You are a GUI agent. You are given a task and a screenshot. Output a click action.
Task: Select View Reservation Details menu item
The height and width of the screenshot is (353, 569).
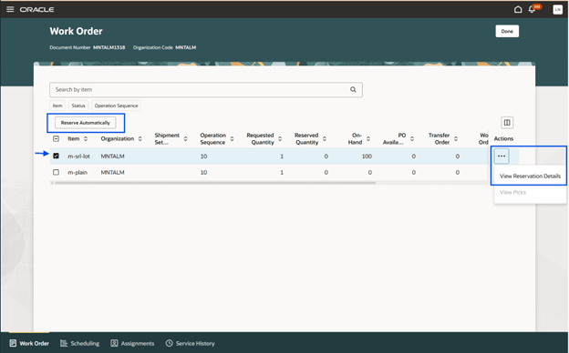point(530,176)
